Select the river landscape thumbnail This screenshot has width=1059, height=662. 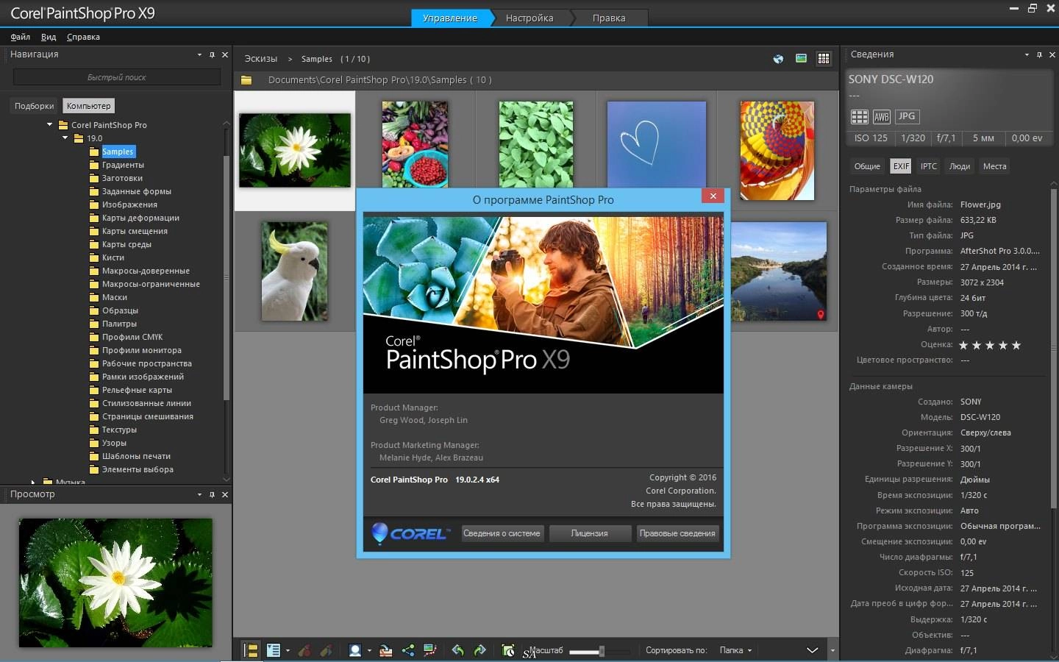tap(777, 271)
